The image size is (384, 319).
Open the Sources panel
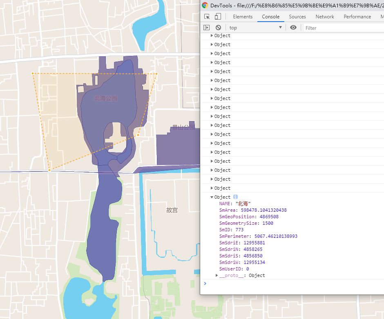(297, 16)
